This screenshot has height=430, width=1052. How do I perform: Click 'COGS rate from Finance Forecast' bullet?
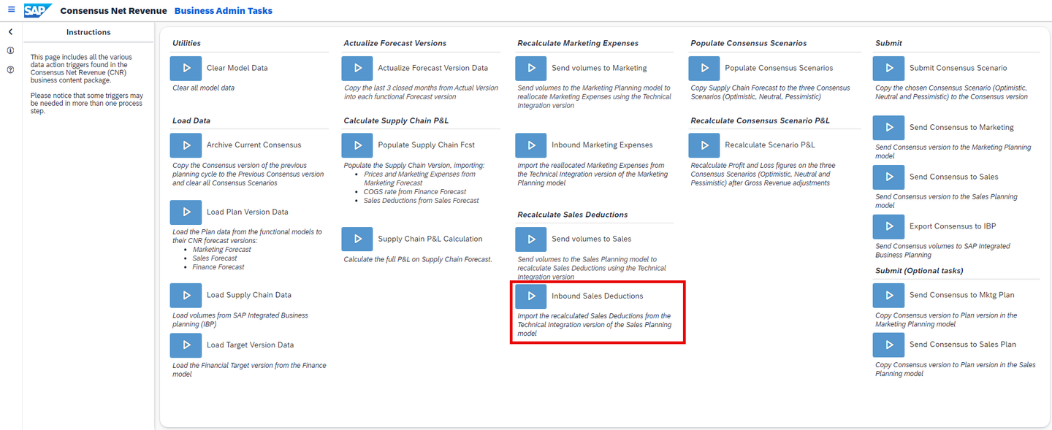[415, 192]
